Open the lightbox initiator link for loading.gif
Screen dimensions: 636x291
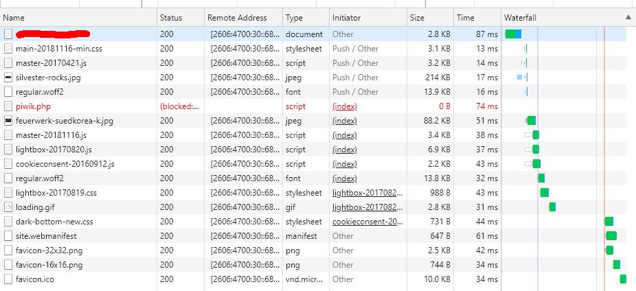pyautogui.click(x=367, y=207)
